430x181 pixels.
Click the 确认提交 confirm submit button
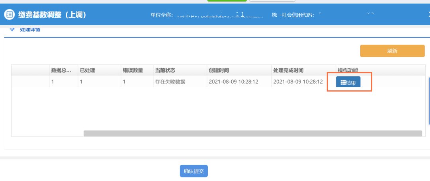(194, 171)
